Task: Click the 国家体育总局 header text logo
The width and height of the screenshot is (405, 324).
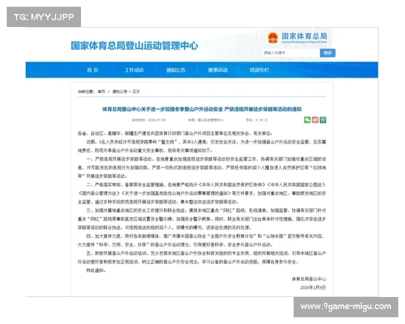Action: tap(304, 38)
